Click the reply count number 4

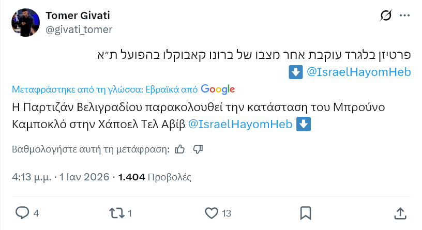click(36, 213)
